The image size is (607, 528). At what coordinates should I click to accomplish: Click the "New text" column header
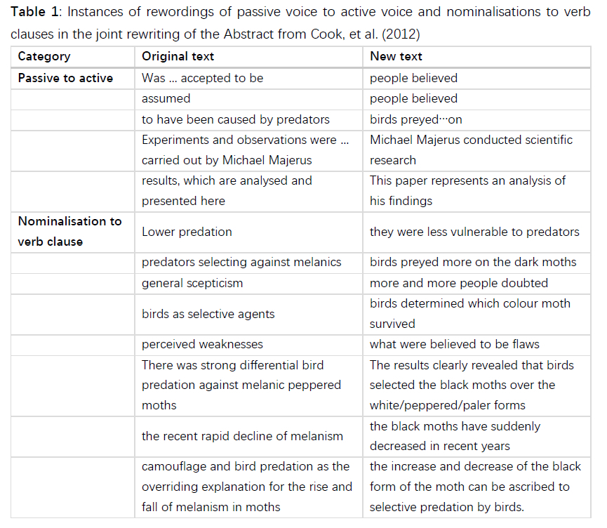click(x=396, y=57)
